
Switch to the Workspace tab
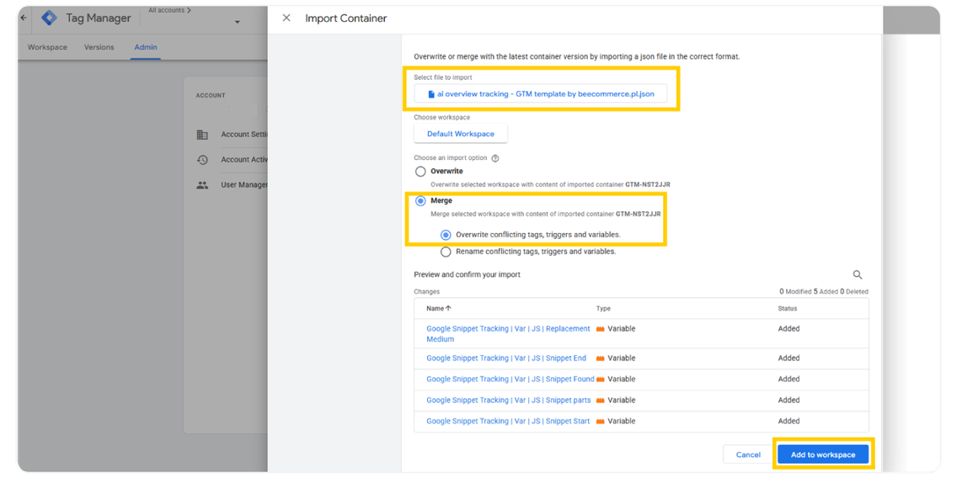click(x=47, y=47)
